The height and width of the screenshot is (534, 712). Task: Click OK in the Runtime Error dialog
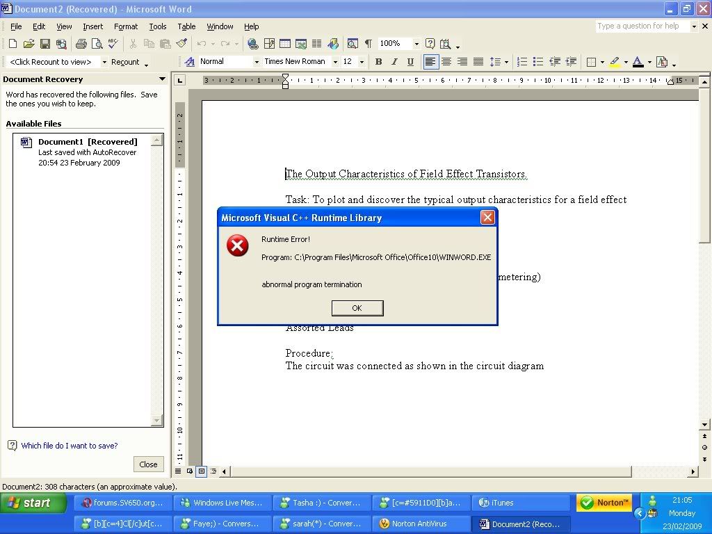357,308
